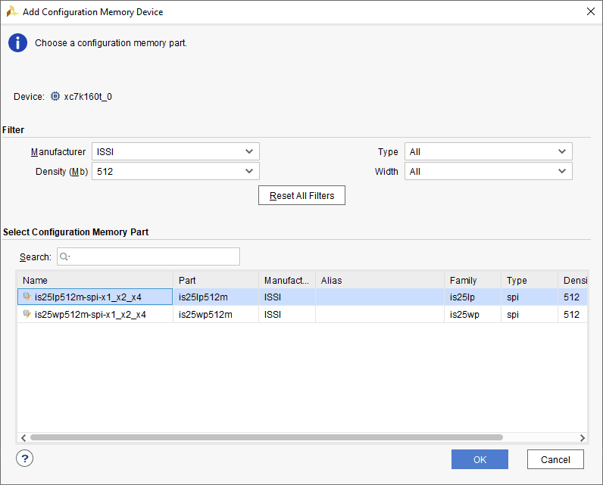Viewport: 603px width, 485px height.
Task: Open the Manufacturer dropdown
Action: click(175, 151)
